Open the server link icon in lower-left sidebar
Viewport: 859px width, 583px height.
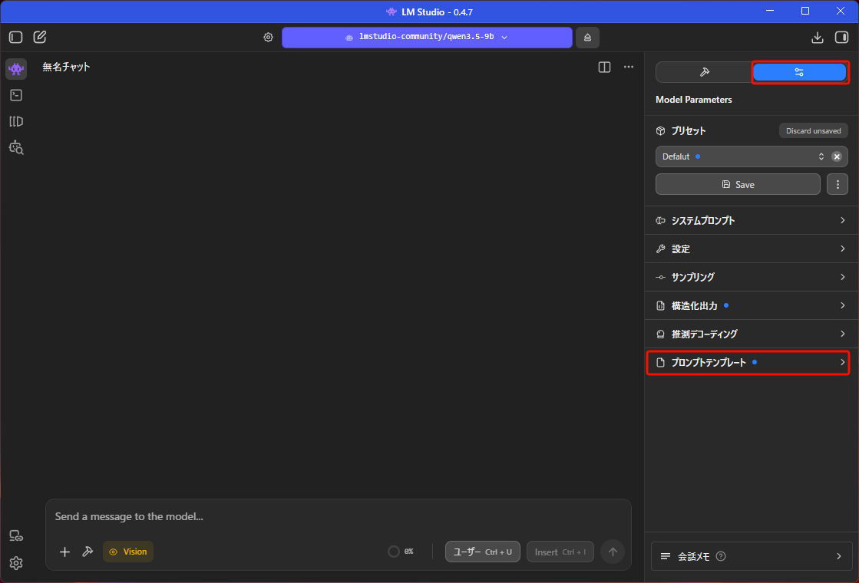pyautogui.click(x=16, y=536)
